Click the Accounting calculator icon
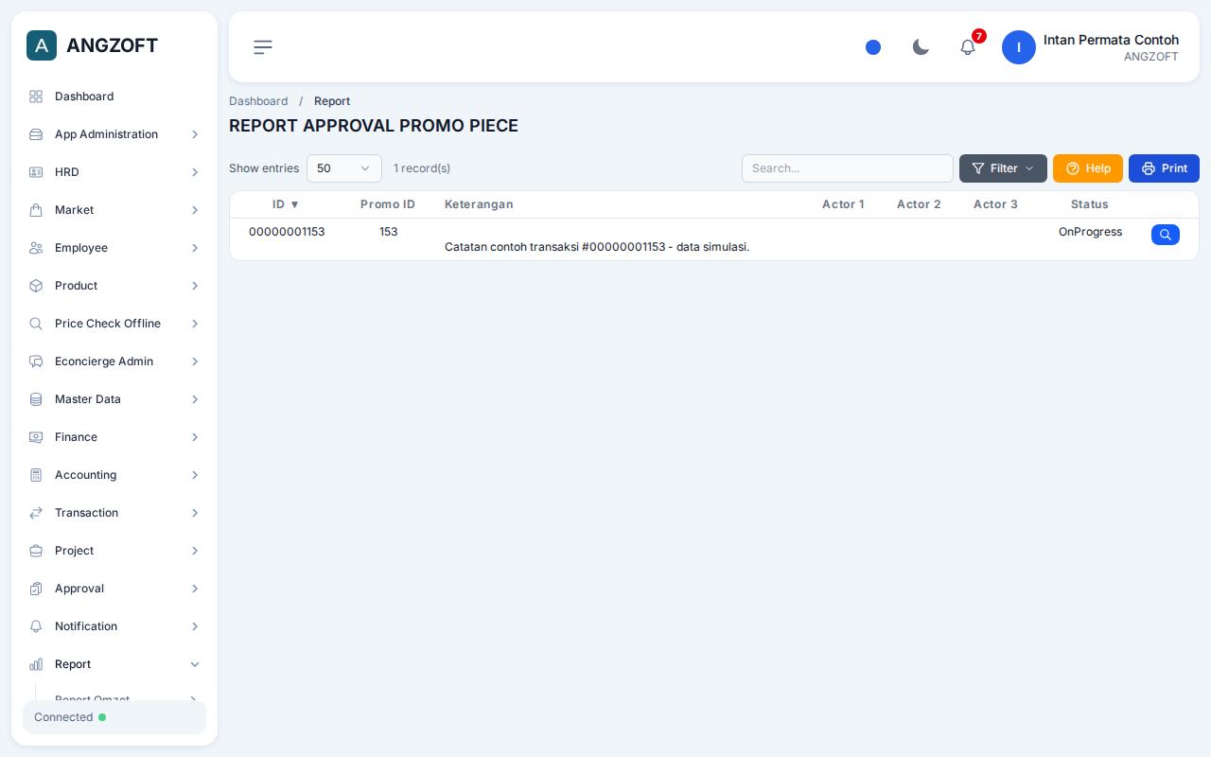This screenshot has height=757, width=1211. [x=36, y=475]
